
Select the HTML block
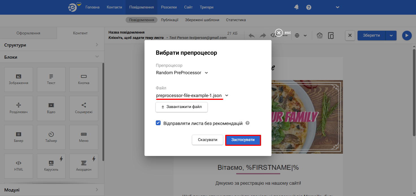[x=19, y=166]
